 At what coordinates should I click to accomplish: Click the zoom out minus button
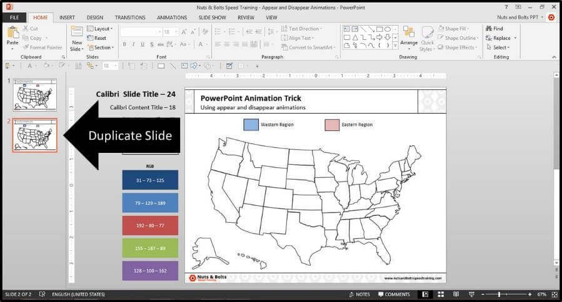click(x=483, y=294)
